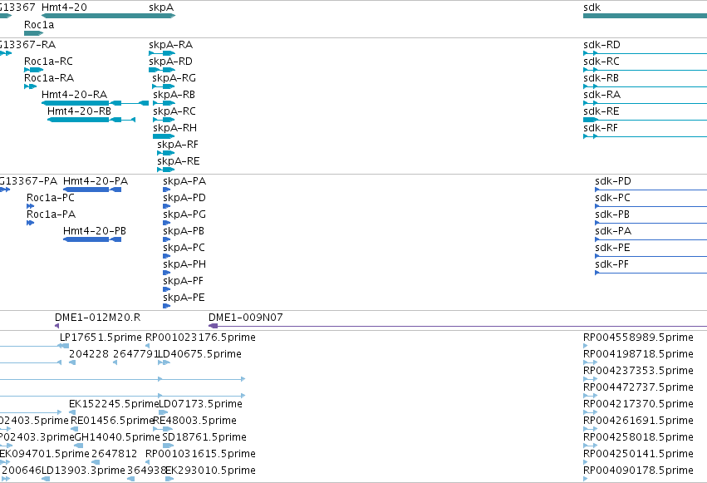Image resolution: width=707 pixels, height=483 pixels.
Task: Click the skpA-RD transcript label
Action: 170,62
